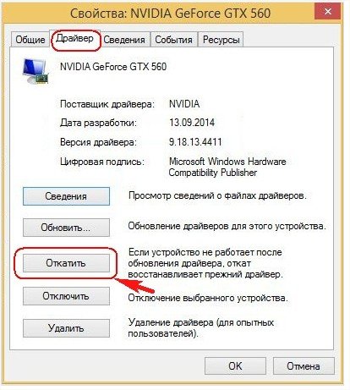Confirm with the OK button

pyautogui.click(x=235, y=366)
